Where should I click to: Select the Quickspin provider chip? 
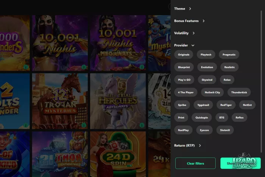(202, 117)
